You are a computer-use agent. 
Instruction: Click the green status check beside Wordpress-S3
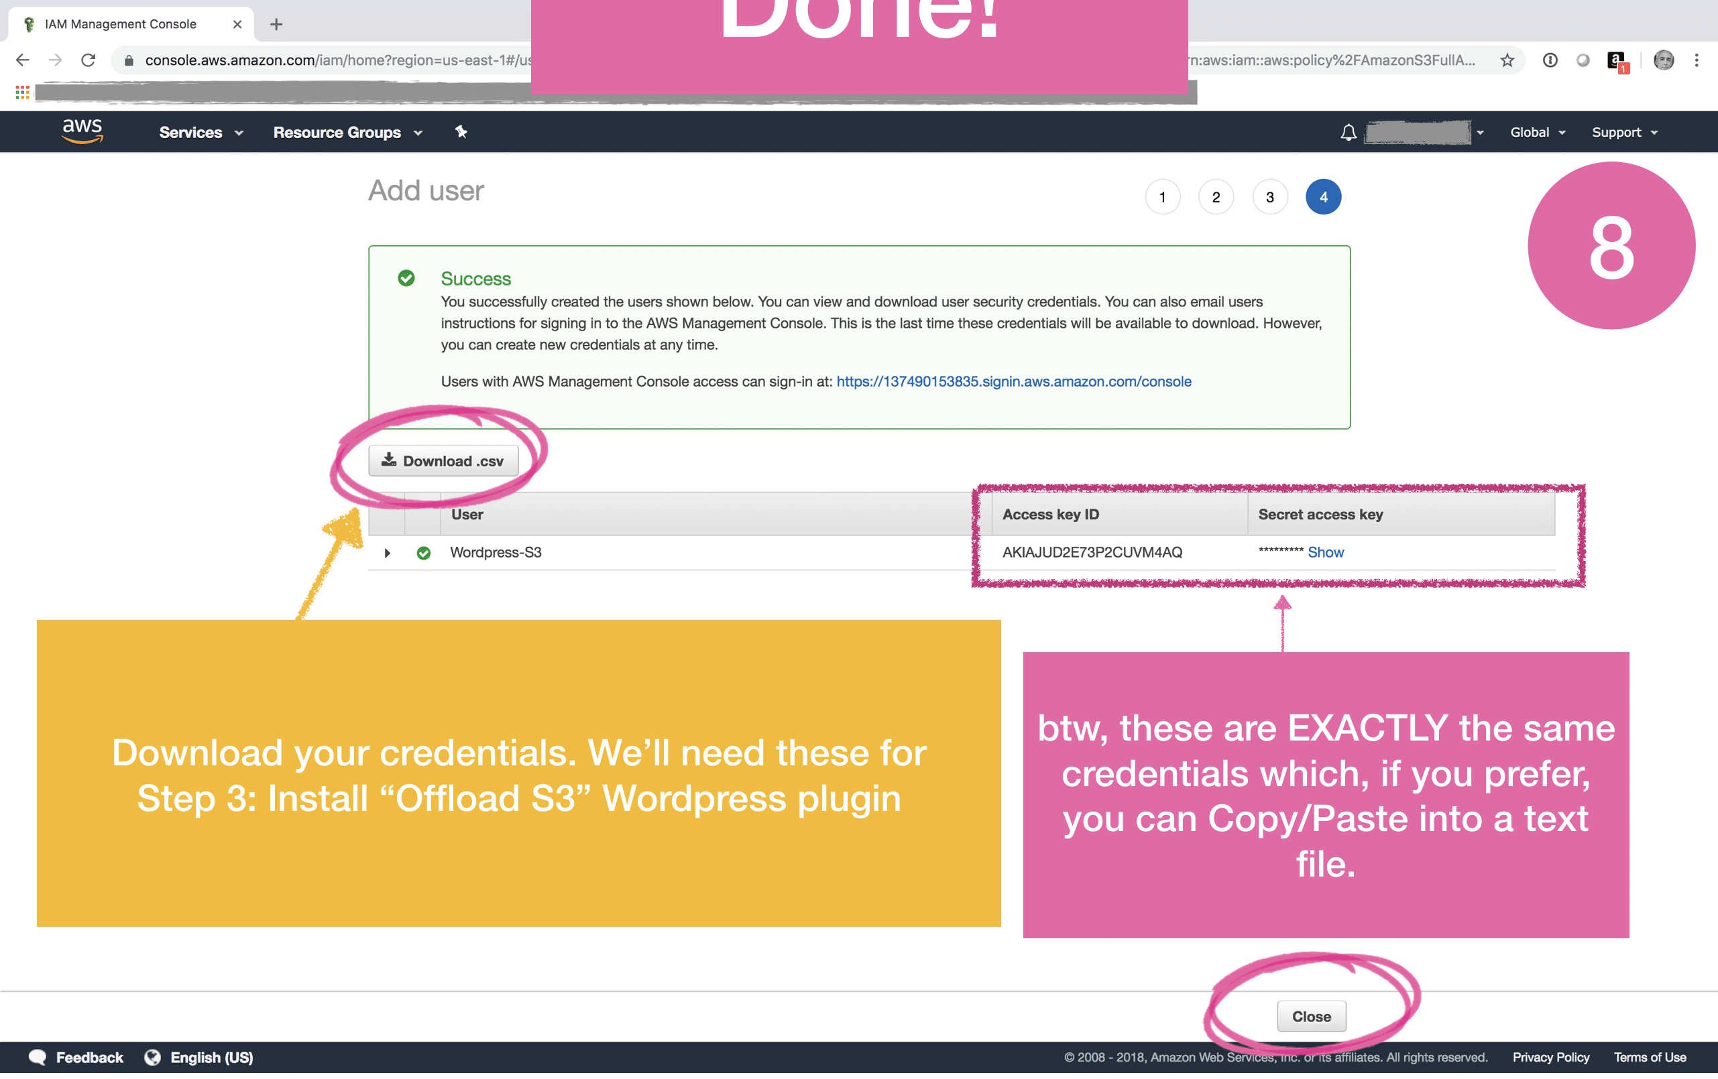coord(423,553)
